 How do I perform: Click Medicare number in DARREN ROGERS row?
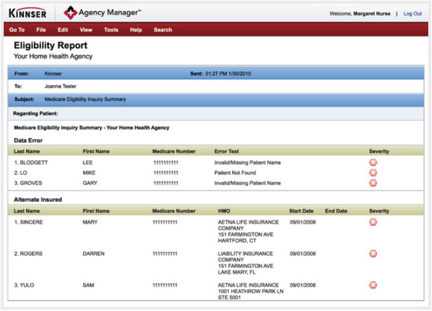pos(165,254)
